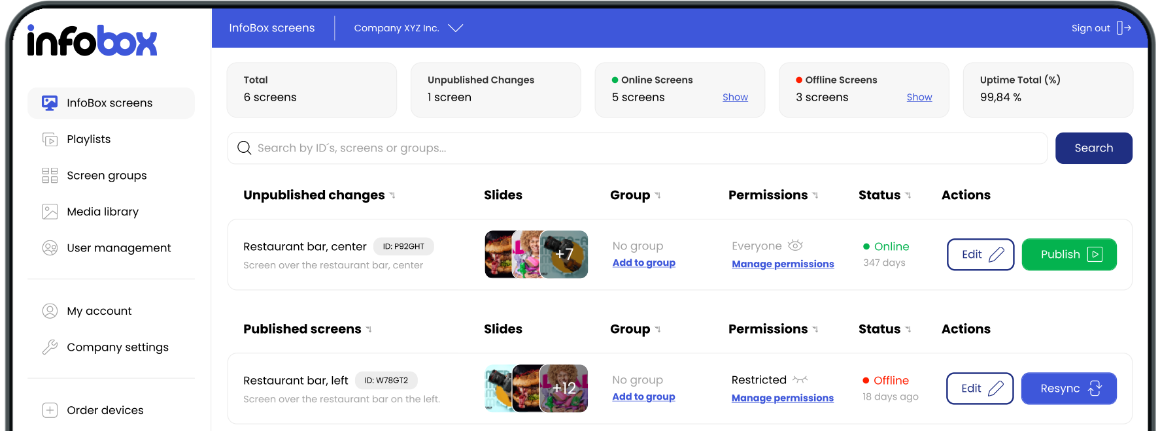Click InfoBox screens header title
The height and width of the screenshot is (431, 1160).
point(272,28)
